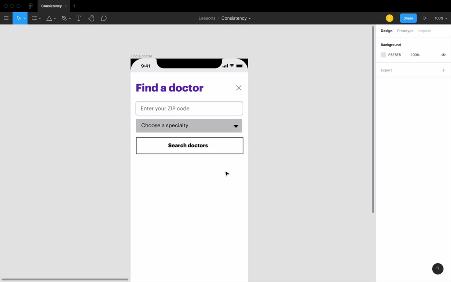Image resolution: width=451 pixels, height=282 pixels.
Task: Toggle background visibility eye icon
Action: pyautogui.click(x=443, y=55)
